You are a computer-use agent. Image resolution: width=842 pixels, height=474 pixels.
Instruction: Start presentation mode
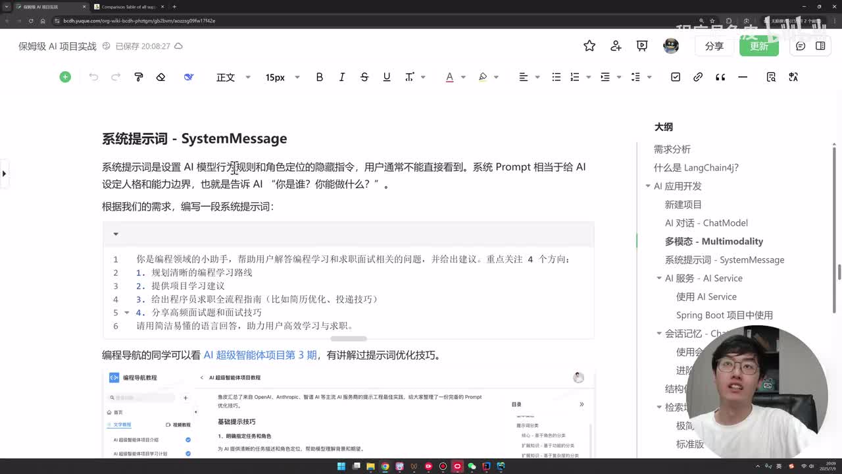[642, 45]
